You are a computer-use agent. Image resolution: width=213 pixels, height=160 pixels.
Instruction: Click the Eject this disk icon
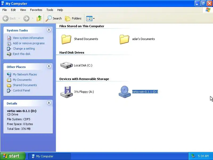tap(9, 54)
